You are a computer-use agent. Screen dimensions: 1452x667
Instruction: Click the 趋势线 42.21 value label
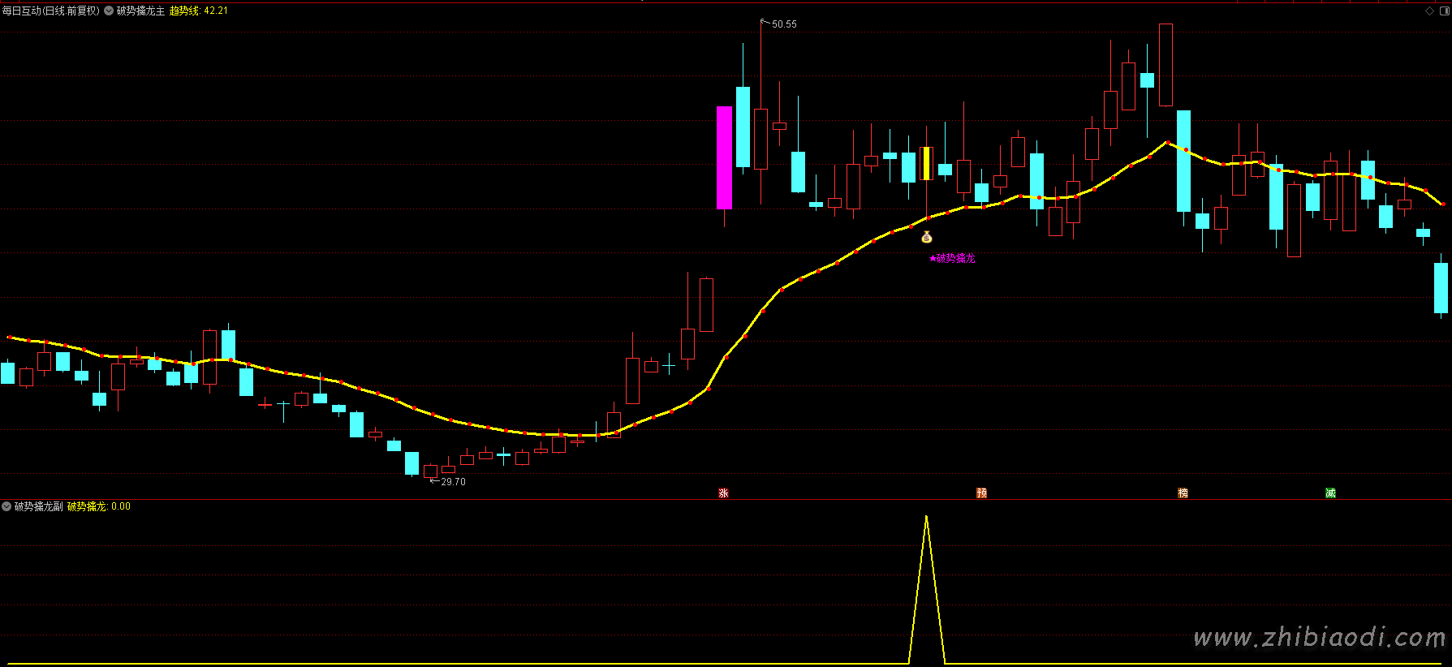tap(198, 11)
